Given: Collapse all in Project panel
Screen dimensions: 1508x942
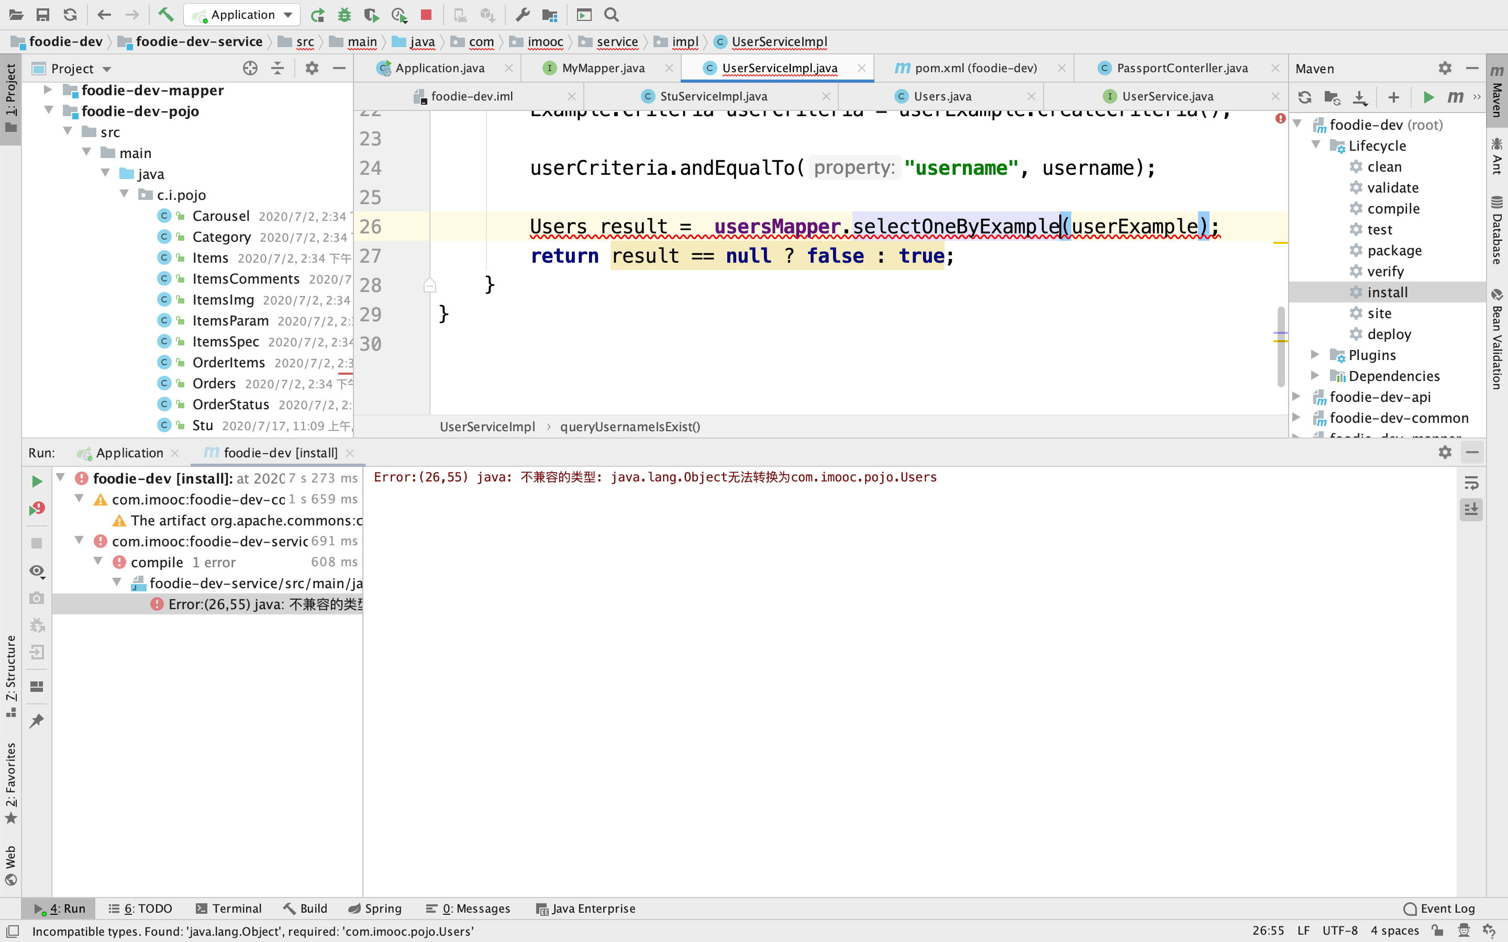Looking at the screenshot, I should coord(278,69).
